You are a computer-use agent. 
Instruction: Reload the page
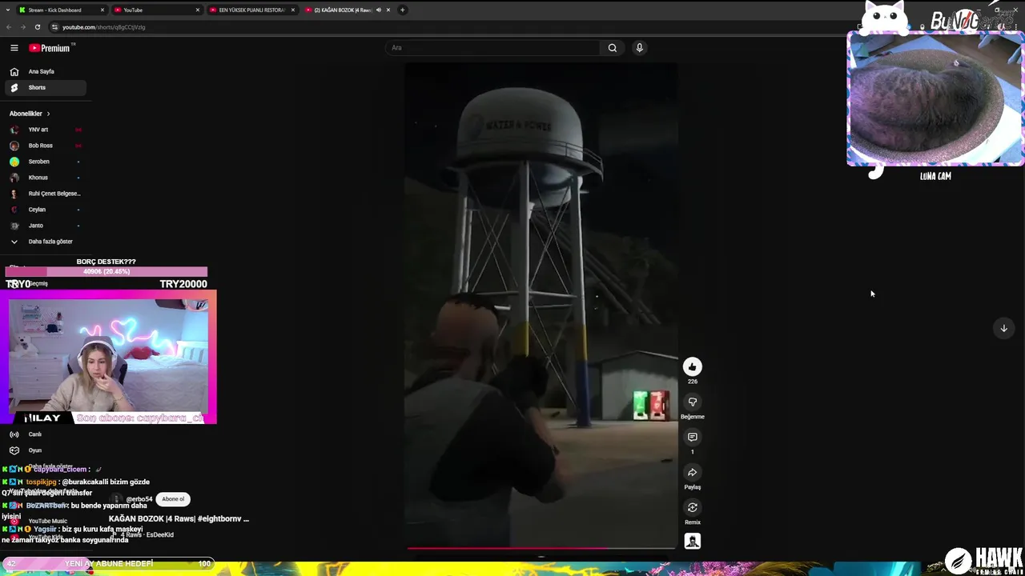pos(37,26)
